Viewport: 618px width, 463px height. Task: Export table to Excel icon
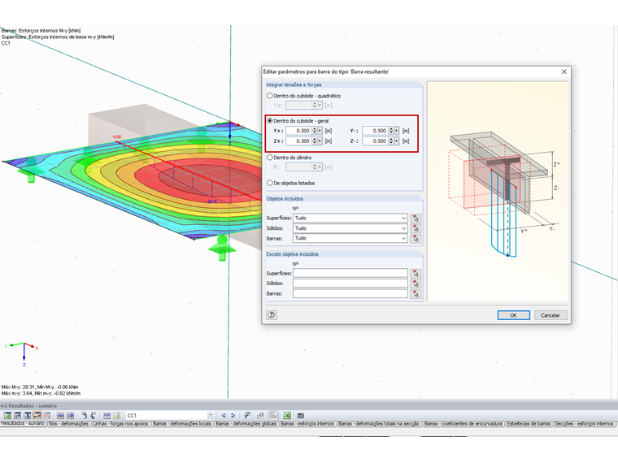click(287, 415)
